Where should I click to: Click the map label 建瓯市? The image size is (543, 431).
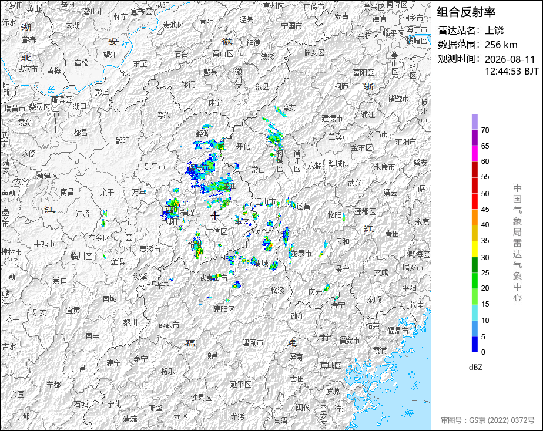coord(253,342)
